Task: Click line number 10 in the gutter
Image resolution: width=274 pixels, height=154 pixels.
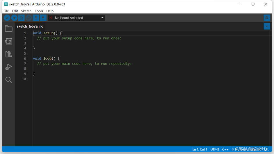Action: (x=24, y=79)
